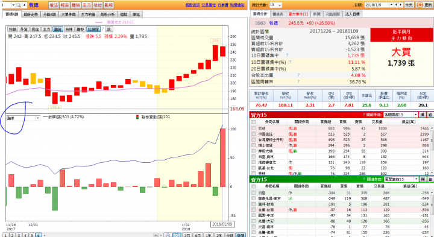Viewport: 434px width, 237px height.
Task: Go to next date with right arrow
Action: point(400,5)
